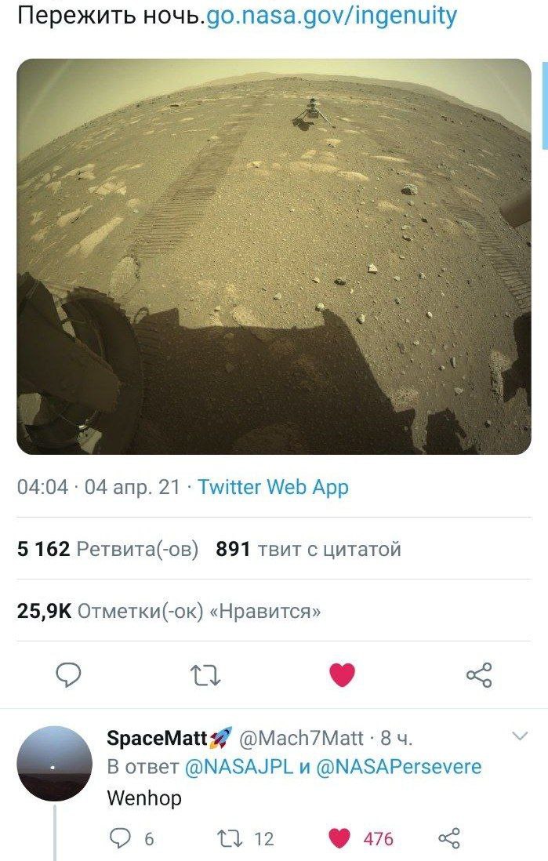The image size is (548, 861).
Task: Show the 25,9K likes list
Action: point(169,611)
